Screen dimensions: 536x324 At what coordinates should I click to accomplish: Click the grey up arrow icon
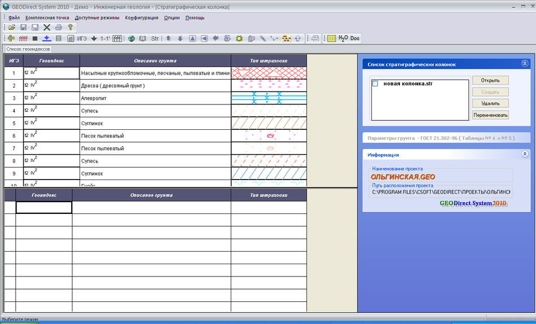click(x=169, y=38)
